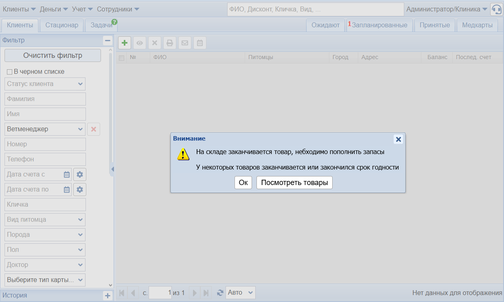504x302 pixels.
Task: Click the envelope mail icon in toolbar
Action: tap(185, 43)
